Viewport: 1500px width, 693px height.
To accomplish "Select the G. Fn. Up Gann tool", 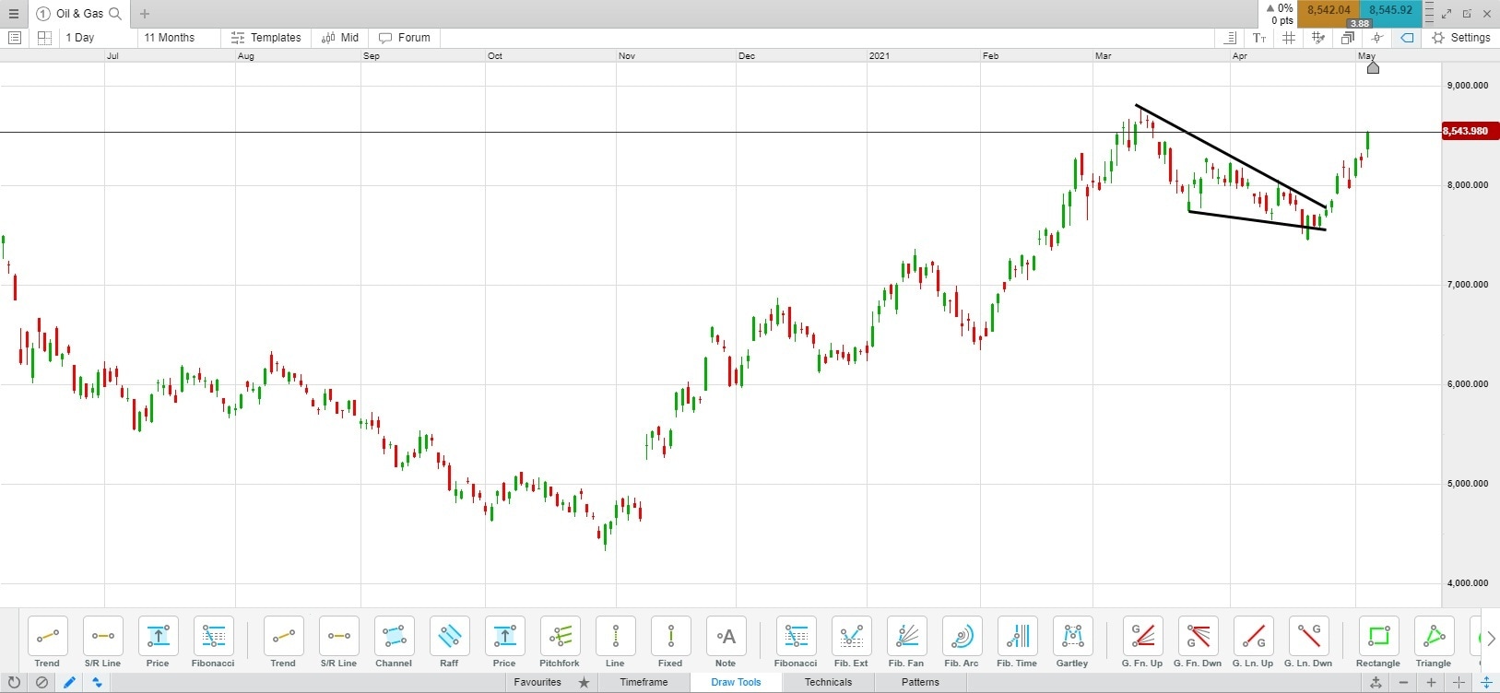I will coord(1142,642).
